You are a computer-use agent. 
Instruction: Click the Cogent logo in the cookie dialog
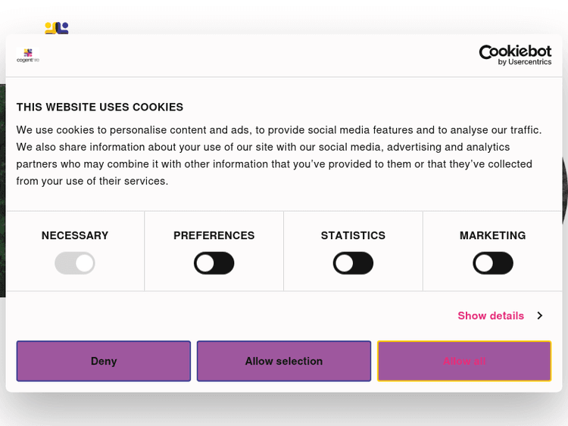click(x=28, y=55)
